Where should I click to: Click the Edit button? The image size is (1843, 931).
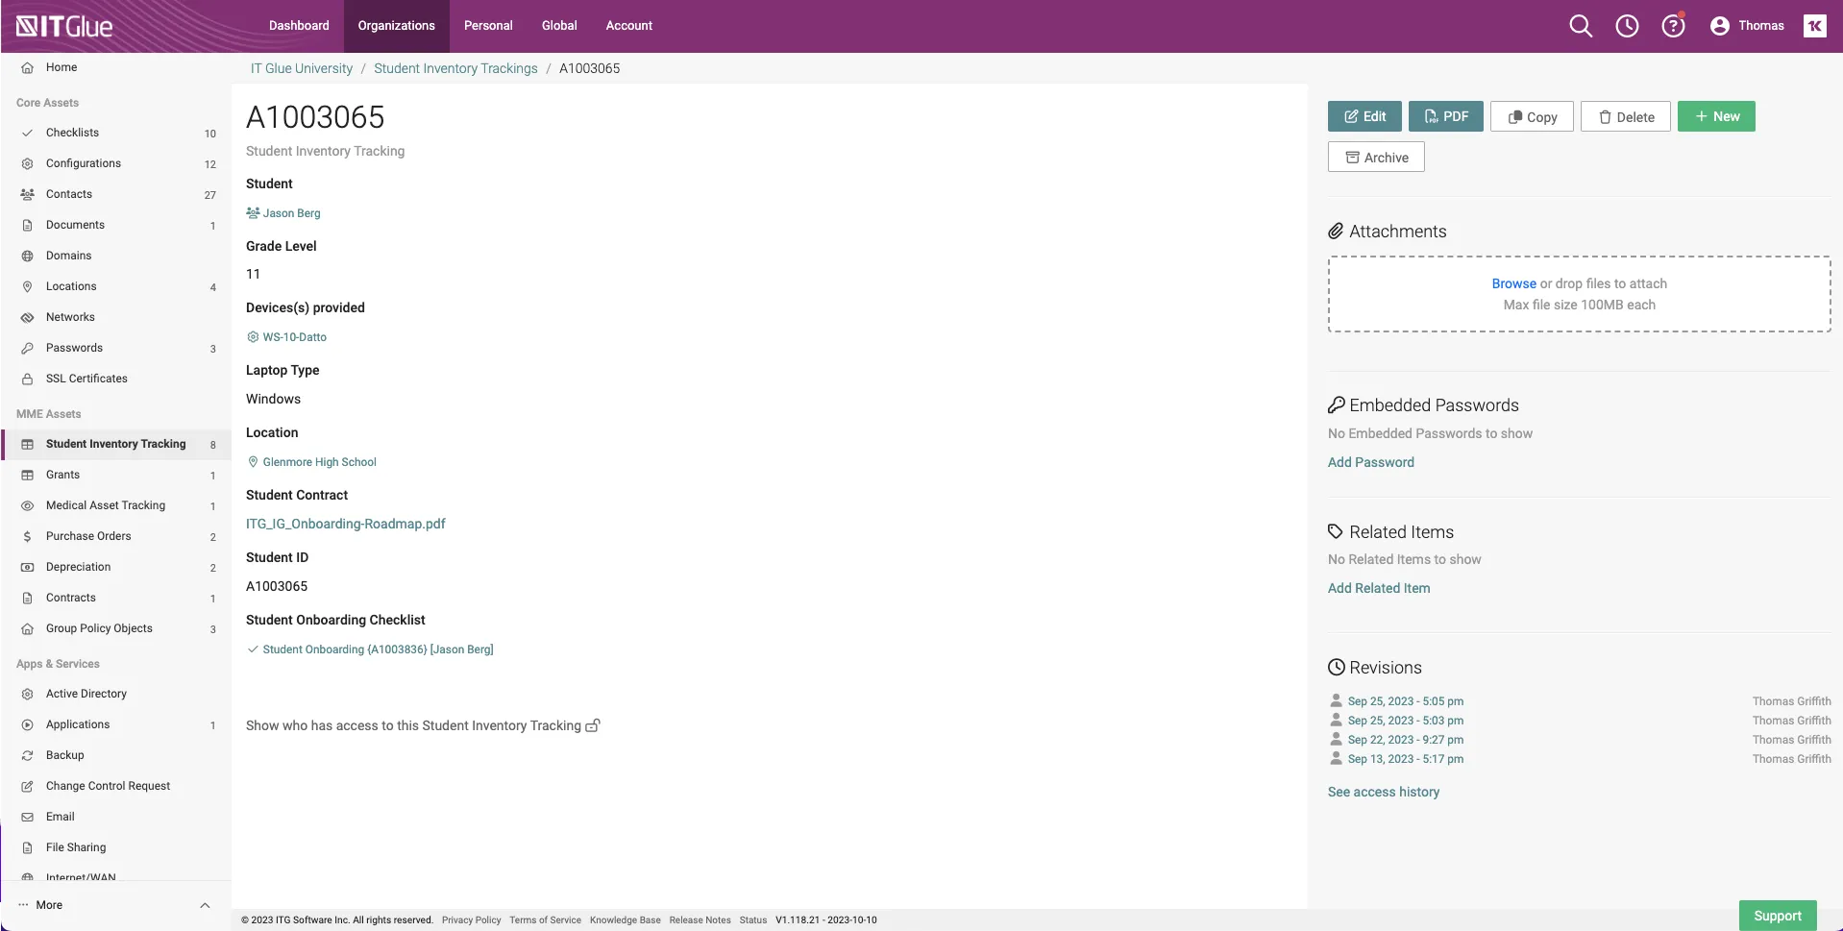pos(1364,116)
